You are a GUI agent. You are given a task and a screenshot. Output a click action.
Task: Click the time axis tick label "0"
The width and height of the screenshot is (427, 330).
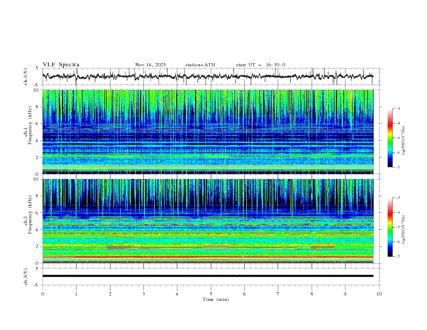[x=43, y=294]
